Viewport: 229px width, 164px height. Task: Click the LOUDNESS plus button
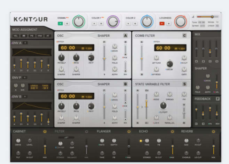[169, 24]
